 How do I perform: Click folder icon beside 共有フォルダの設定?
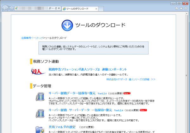coord(40,130)
